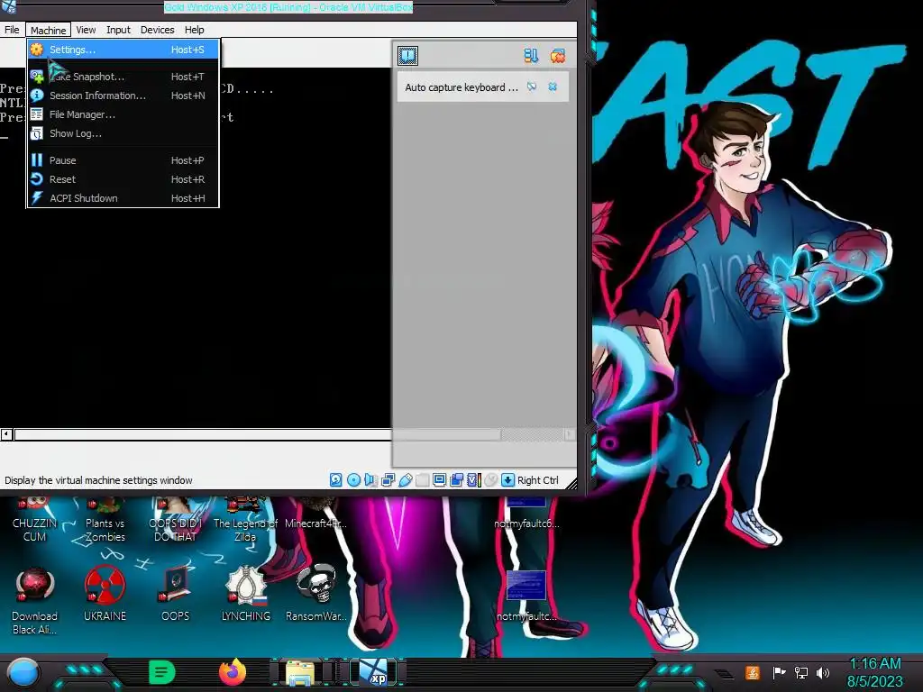
Task: Open File Explorer from the taskbar
Action: click(300, 672)
